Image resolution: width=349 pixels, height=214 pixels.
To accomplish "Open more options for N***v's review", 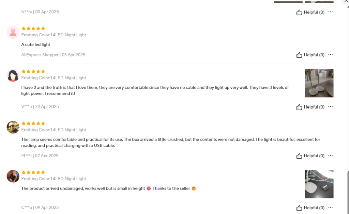I will [330, 12].
